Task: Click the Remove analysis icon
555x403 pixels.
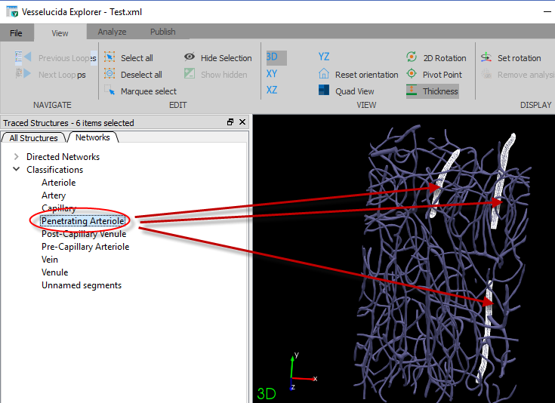Action: point(486,74)
